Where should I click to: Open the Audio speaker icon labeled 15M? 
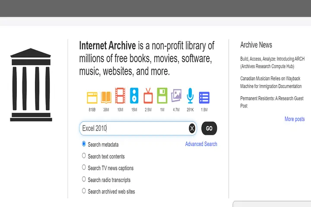[134, 96]
